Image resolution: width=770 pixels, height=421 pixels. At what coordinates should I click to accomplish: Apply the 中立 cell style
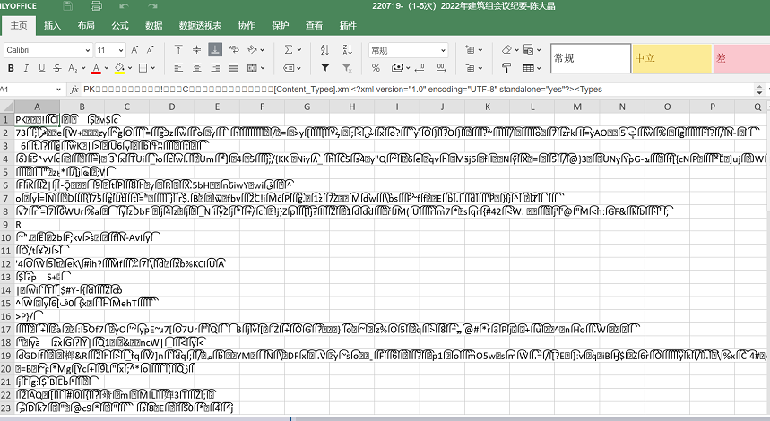(670, 58)
